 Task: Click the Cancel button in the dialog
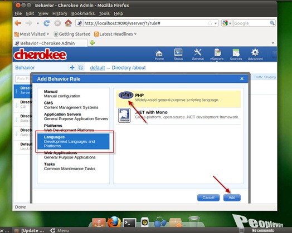point(208,198)
